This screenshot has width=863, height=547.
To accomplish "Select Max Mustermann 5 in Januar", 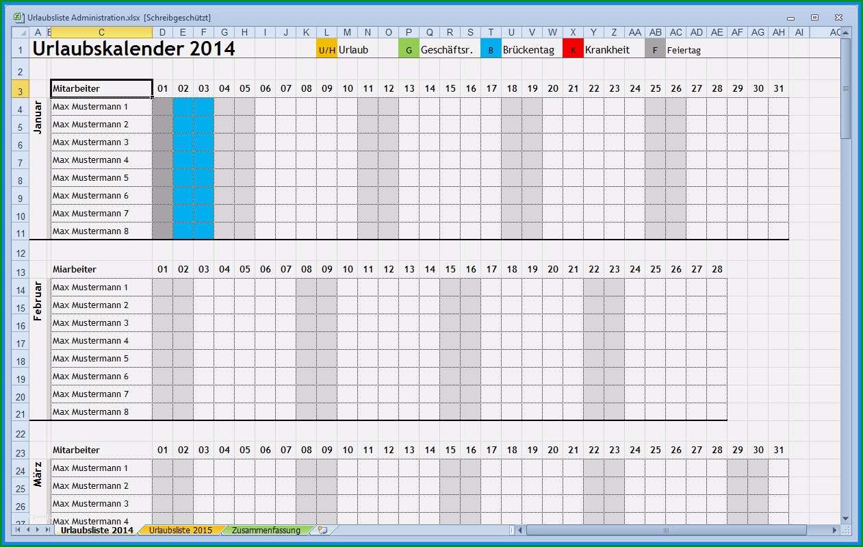I will (x=101, y=178).
